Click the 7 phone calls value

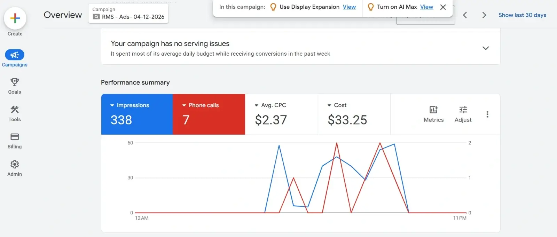(186, 120)
